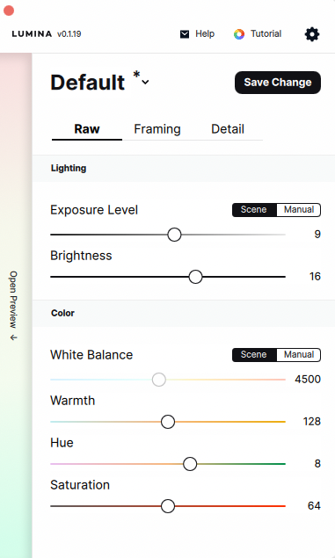This screenshot has width=335, height=558.
Task: Click the Brightness slider handle
Action: point(195,277)
